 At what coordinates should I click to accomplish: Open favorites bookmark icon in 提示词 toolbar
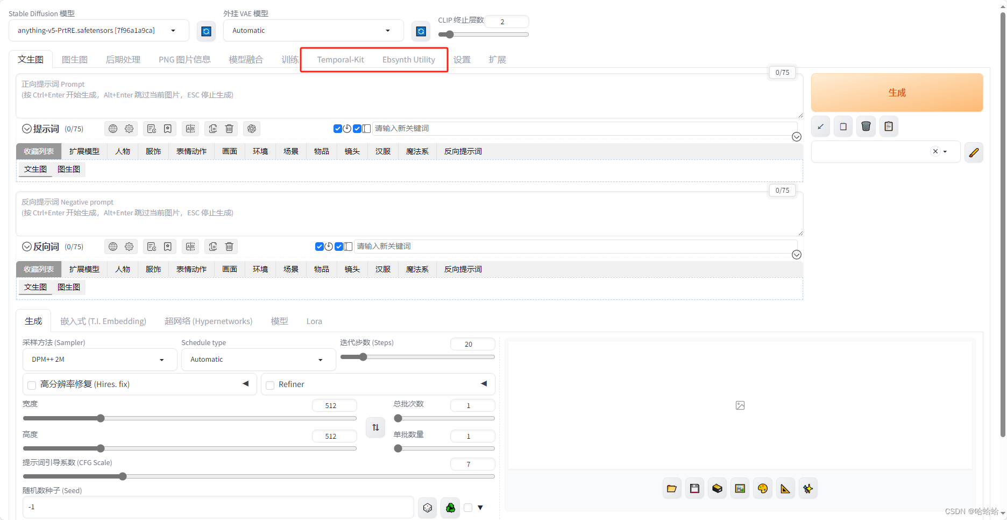[x=168, y=129]
